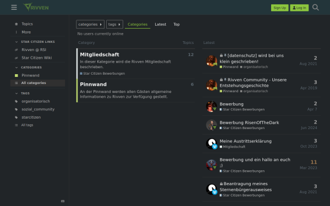Click the link icon next to Rivven @ RSI
This screenshot has width=330, height=206.
[x=16, y=50]
